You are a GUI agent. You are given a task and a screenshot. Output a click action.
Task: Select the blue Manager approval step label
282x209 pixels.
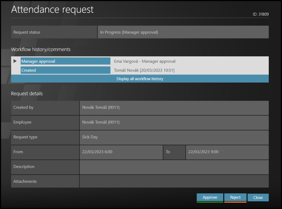65,61
